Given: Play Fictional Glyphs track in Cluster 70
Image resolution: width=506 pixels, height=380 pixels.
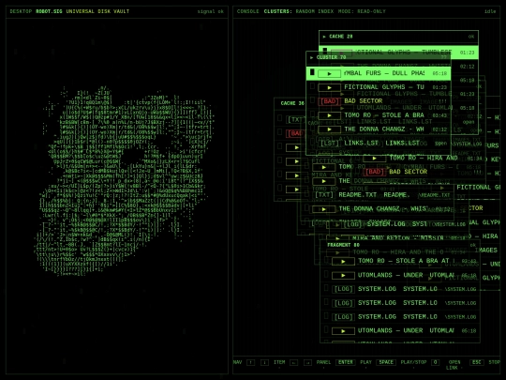Looking at the screenshot, I should click(x=329, y=87).
